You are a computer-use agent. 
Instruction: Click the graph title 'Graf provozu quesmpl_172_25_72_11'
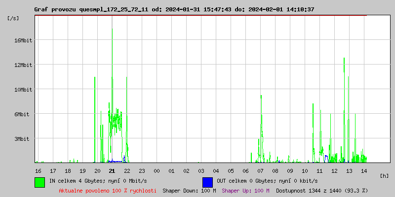[92, 9]
